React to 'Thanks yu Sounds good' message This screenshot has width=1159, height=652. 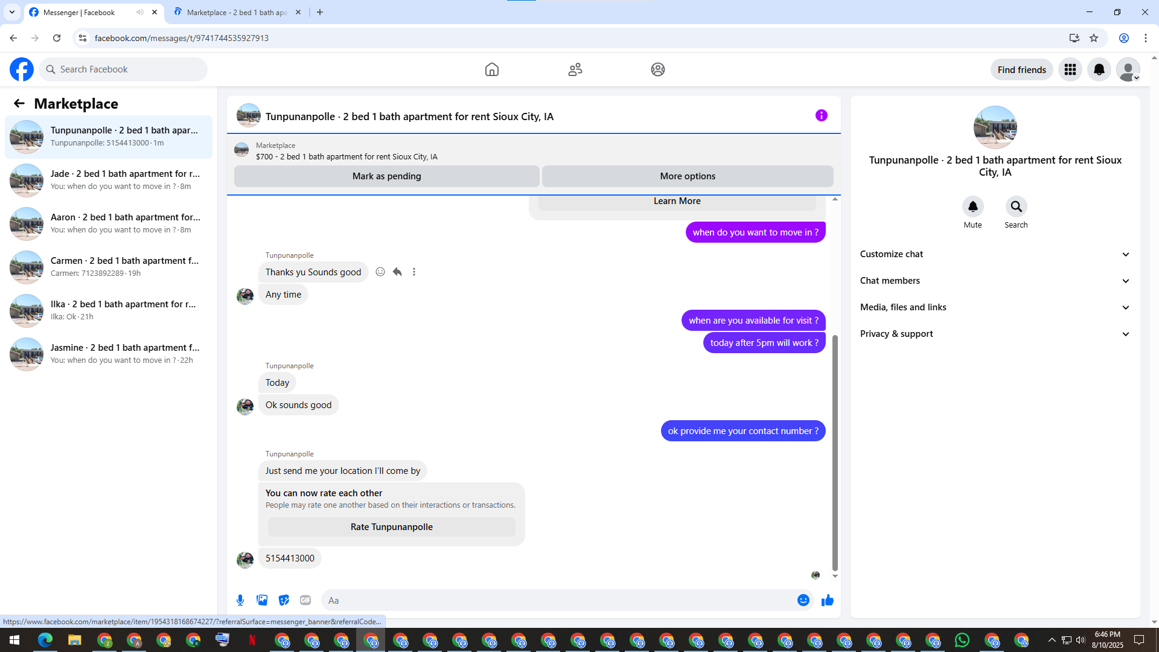(380, 272)
